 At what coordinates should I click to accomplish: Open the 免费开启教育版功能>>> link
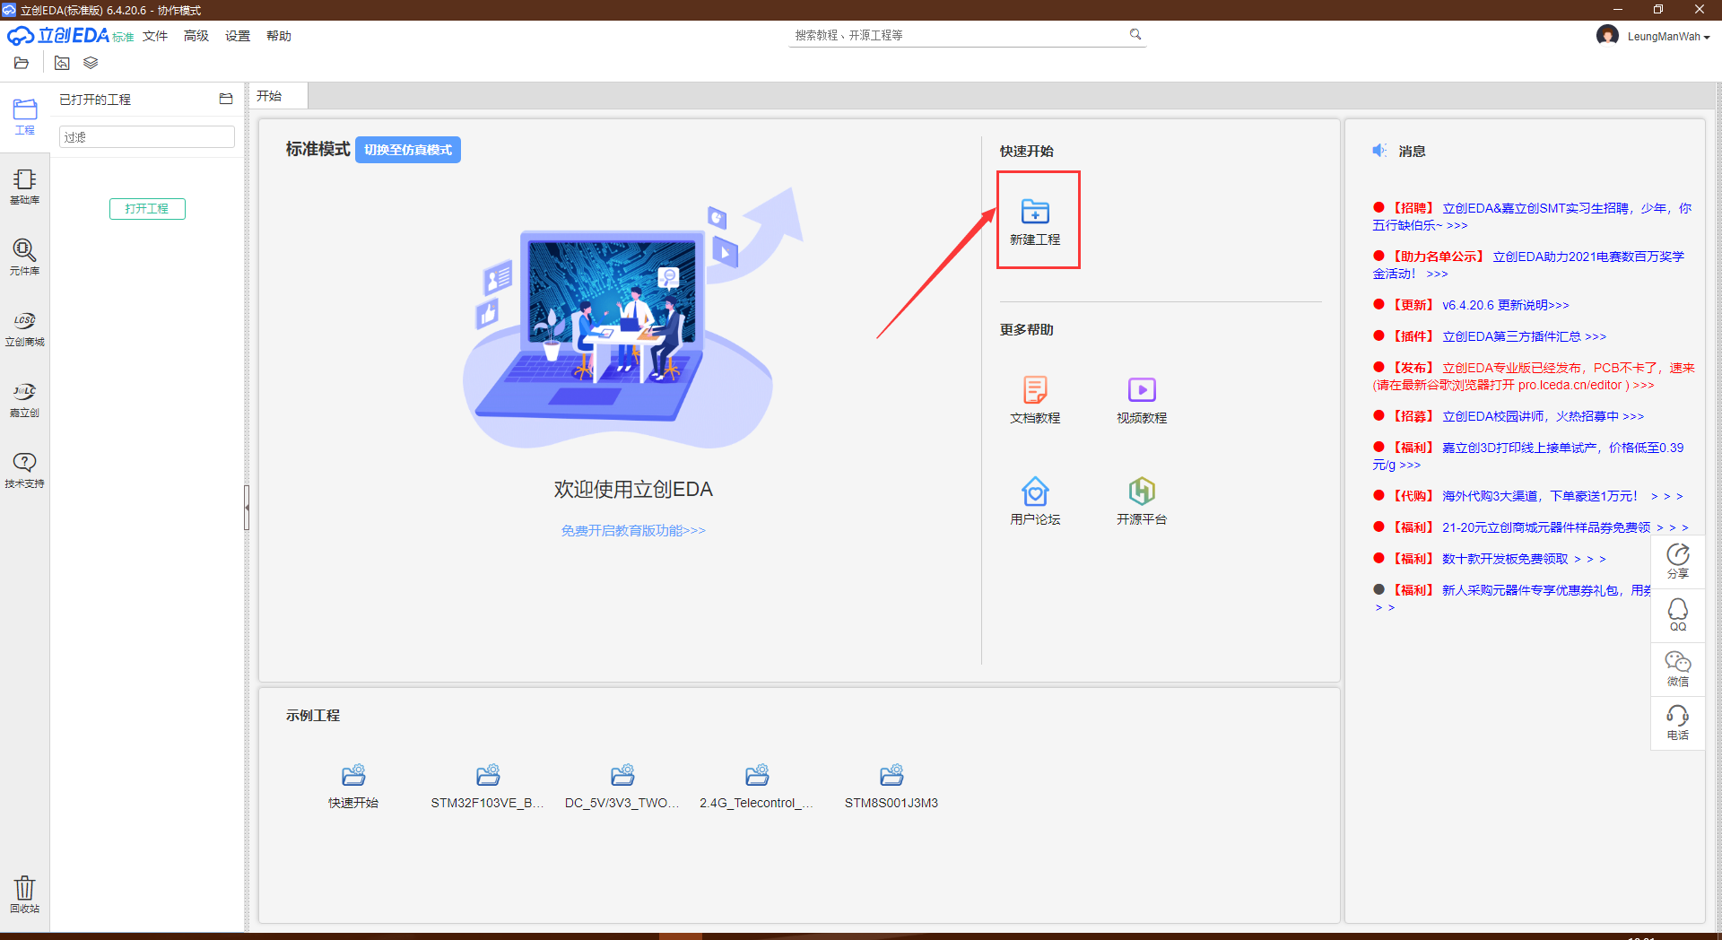click(x=633, y=530)
